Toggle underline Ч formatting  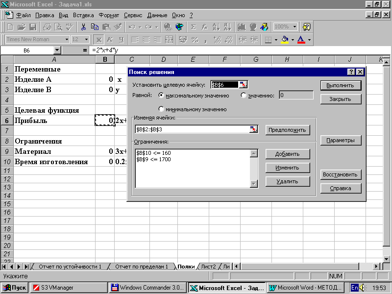[x=121, y=40]
